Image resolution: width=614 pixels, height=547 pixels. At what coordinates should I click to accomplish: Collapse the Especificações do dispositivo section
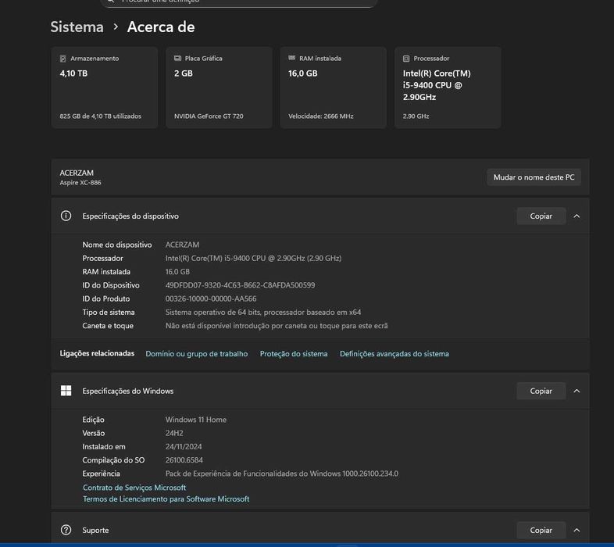577,216
